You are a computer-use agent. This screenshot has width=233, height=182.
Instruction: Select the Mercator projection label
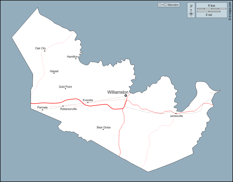click(173, 5)
